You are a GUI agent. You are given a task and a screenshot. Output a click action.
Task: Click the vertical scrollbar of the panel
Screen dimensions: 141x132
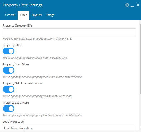click(140, 59)
